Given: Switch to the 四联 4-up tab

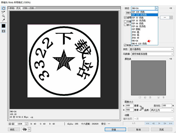Looking at the screenshot, I should click(32, 8).
